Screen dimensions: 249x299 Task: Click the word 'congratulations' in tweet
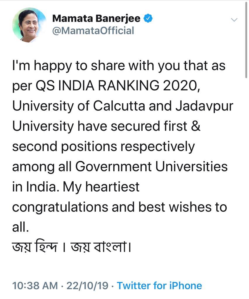pos(60,207)
